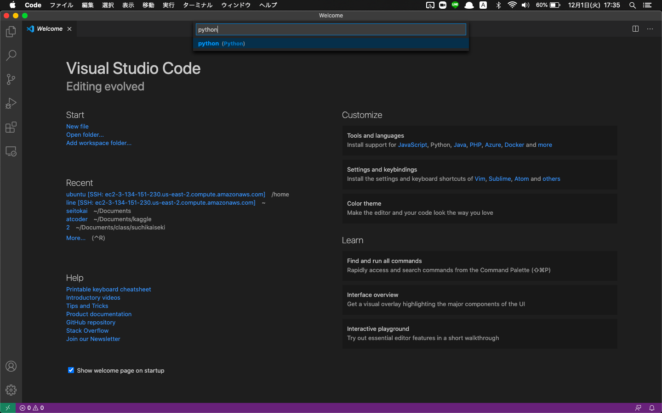Open the recent line SSH workspace
The width and height of the screenshot is (662, 413).
pos(160,203)
